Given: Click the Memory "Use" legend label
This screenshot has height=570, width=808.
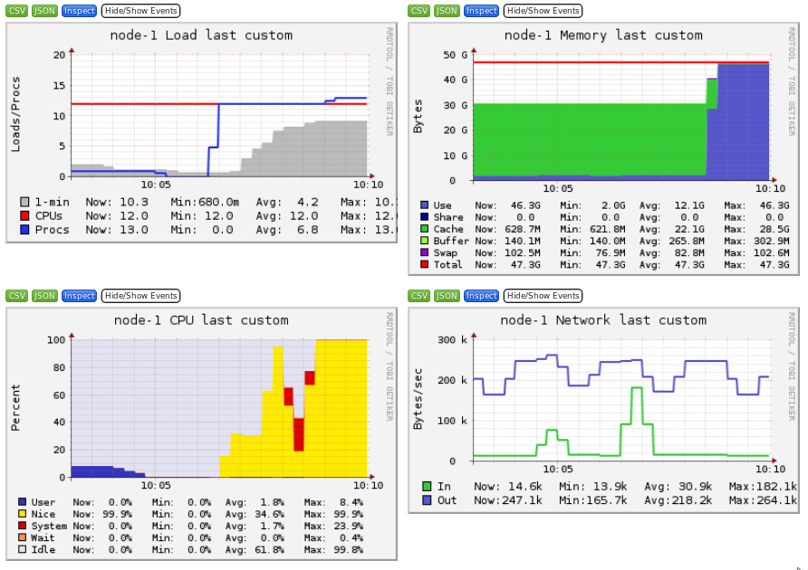Looking at the screenshot, I should [442, 205].
